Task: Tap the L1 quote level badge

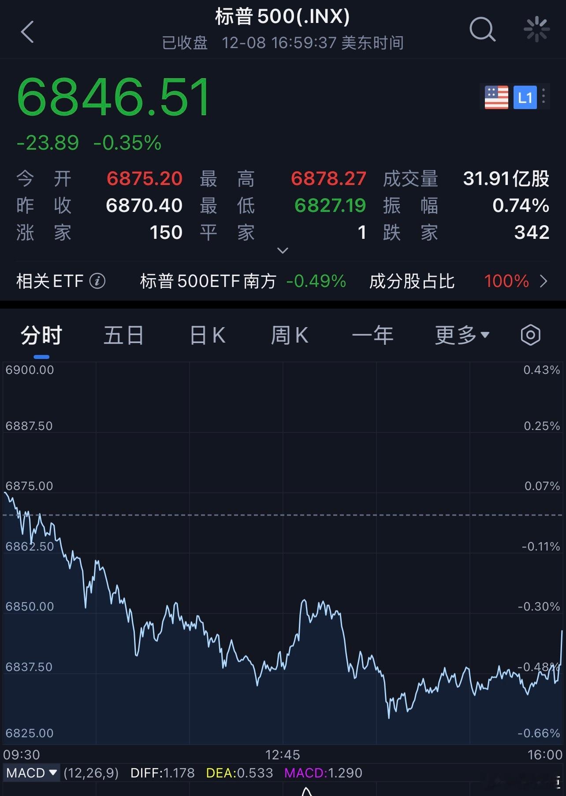Action: click(525, 97)
